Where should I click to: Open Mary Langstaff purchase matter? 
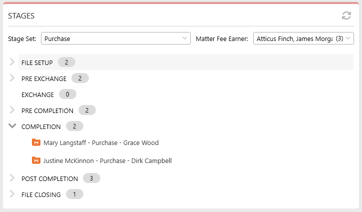[x=101, y=142]
